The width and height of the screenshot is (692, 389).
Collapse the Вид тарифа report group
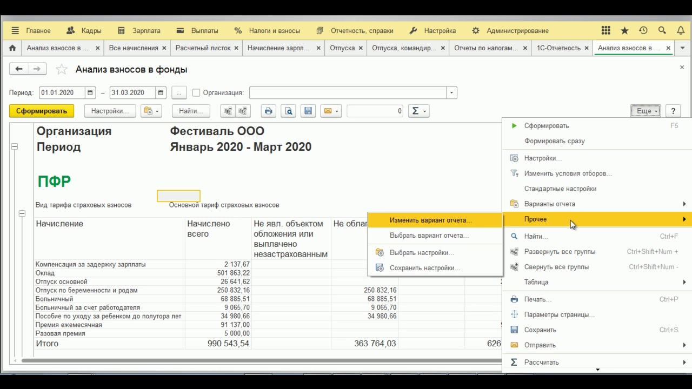click(22, 214)
